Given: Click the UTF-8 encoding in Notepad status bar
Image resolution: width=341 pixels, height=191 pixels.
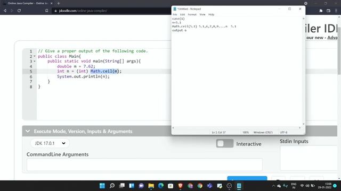Looking at the screenshot, I should [283, 132].
